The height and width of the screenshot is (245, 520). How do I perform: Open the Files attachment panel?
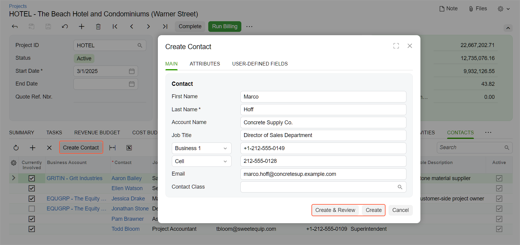[478, 8]
